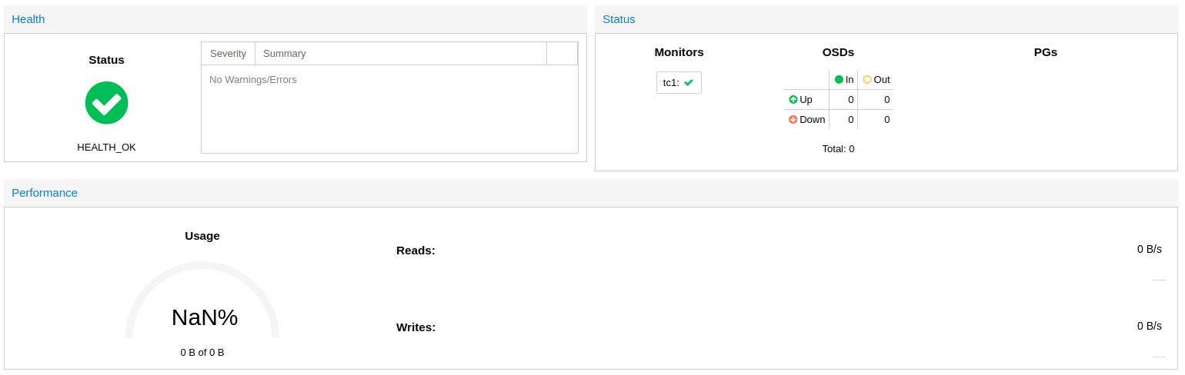Click the No Warnings/Errors message row
1185x375 pixels.
click(253, 80)
